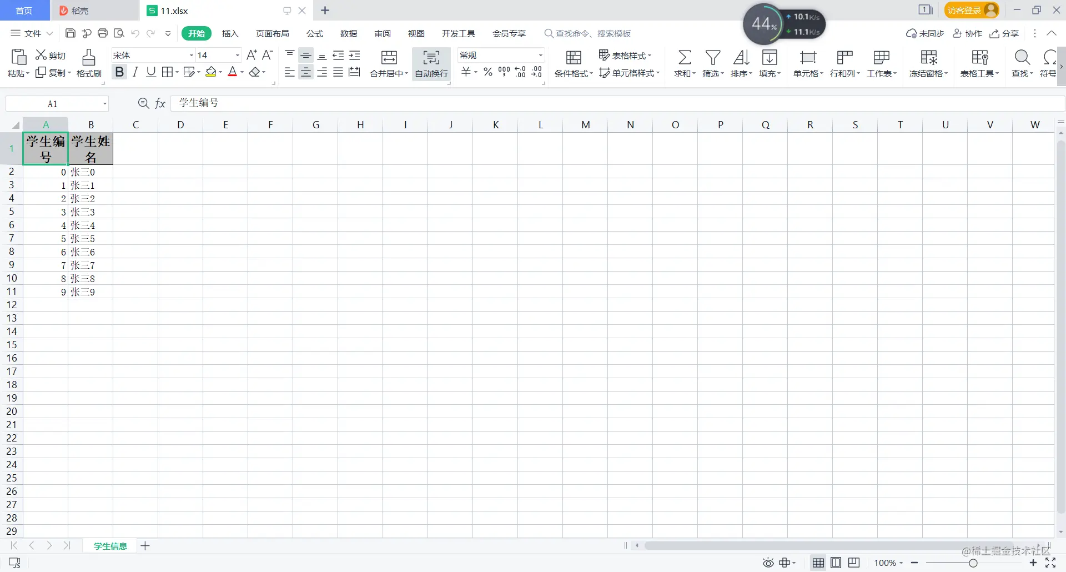Collapse the ribbon with the chevron

coord(1052,33)
